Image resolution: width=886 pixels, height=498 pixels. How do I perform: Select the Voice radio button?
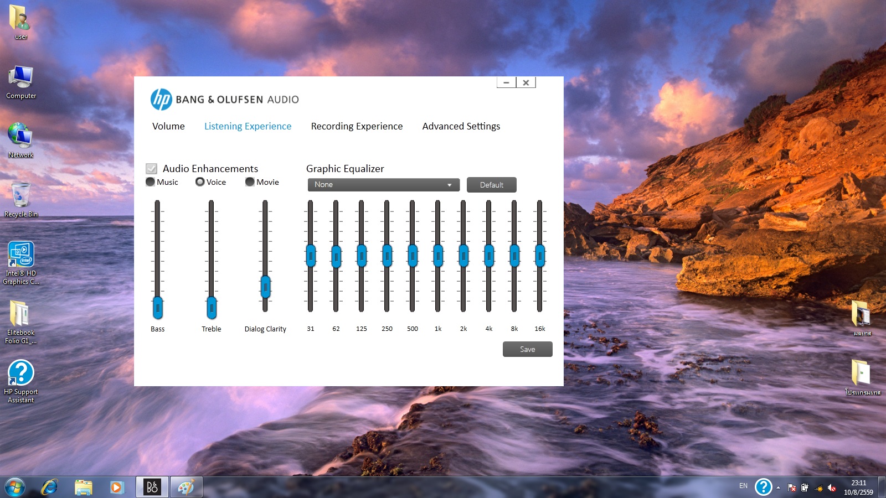[200, 182]
